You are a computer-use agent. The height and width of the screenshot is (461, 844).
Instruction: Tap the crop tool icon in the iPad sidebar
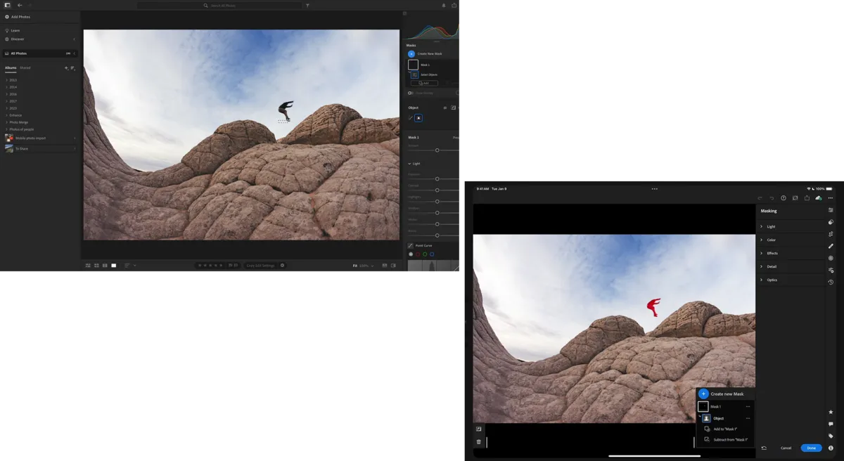(x=831, y=234)
